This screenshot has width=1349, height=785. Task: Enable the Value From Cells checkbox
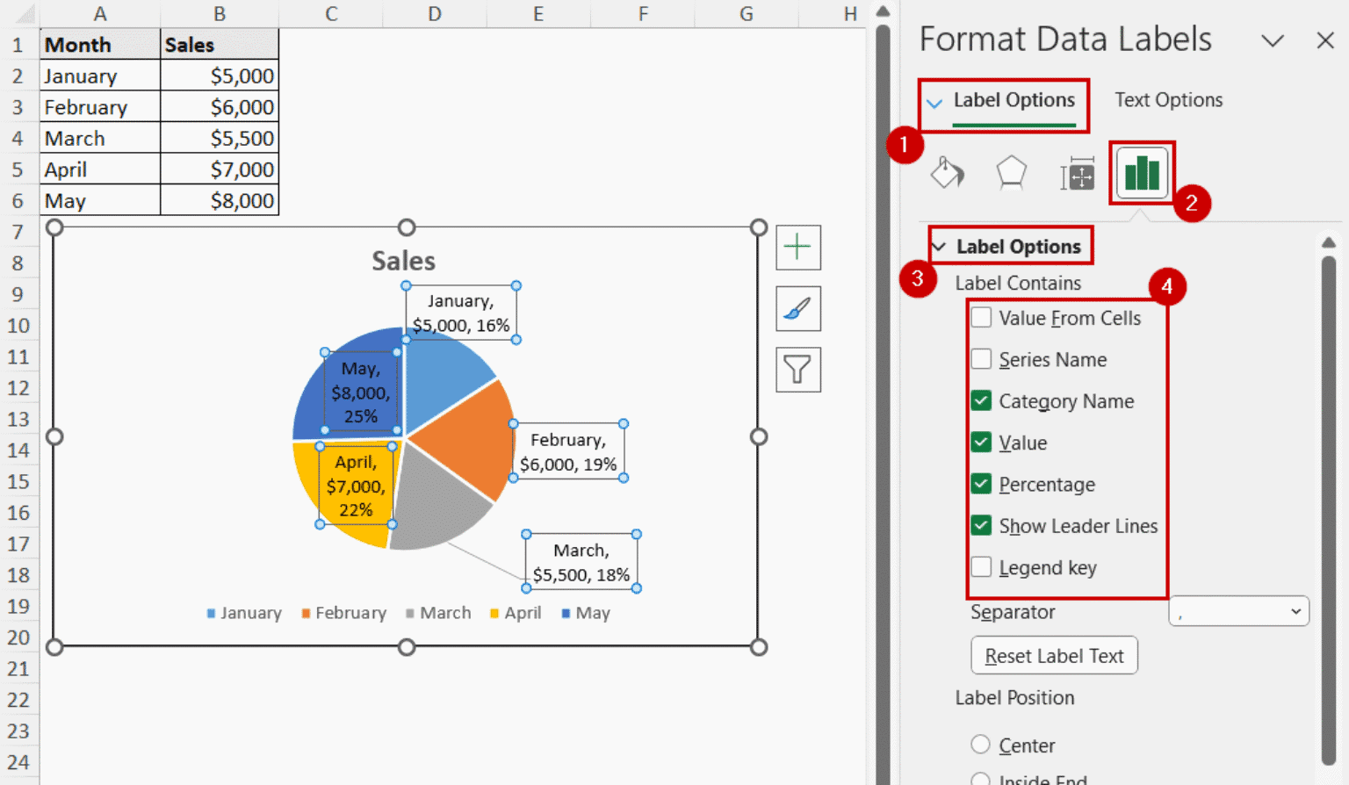(x=981, y=318)
